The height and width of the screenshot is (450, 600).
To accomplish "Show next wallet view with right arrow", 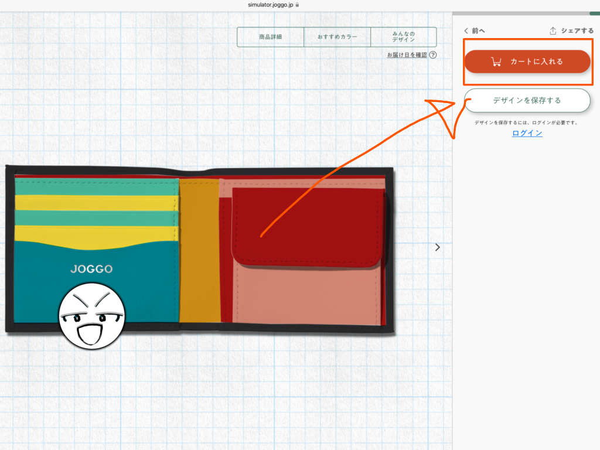I will [438, 247].
